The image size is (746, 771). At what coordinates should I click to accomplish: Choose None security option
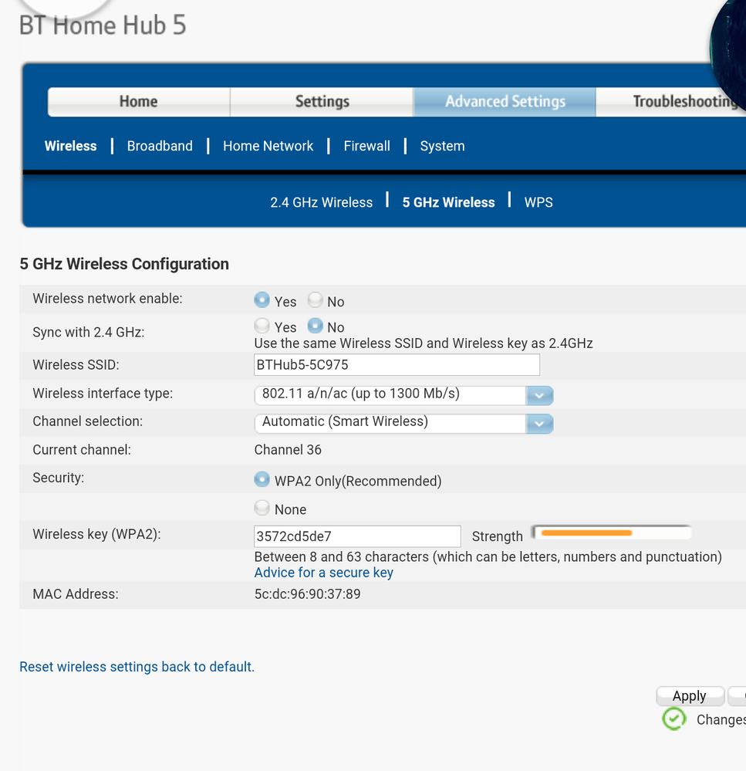click(x=262, y=508)
